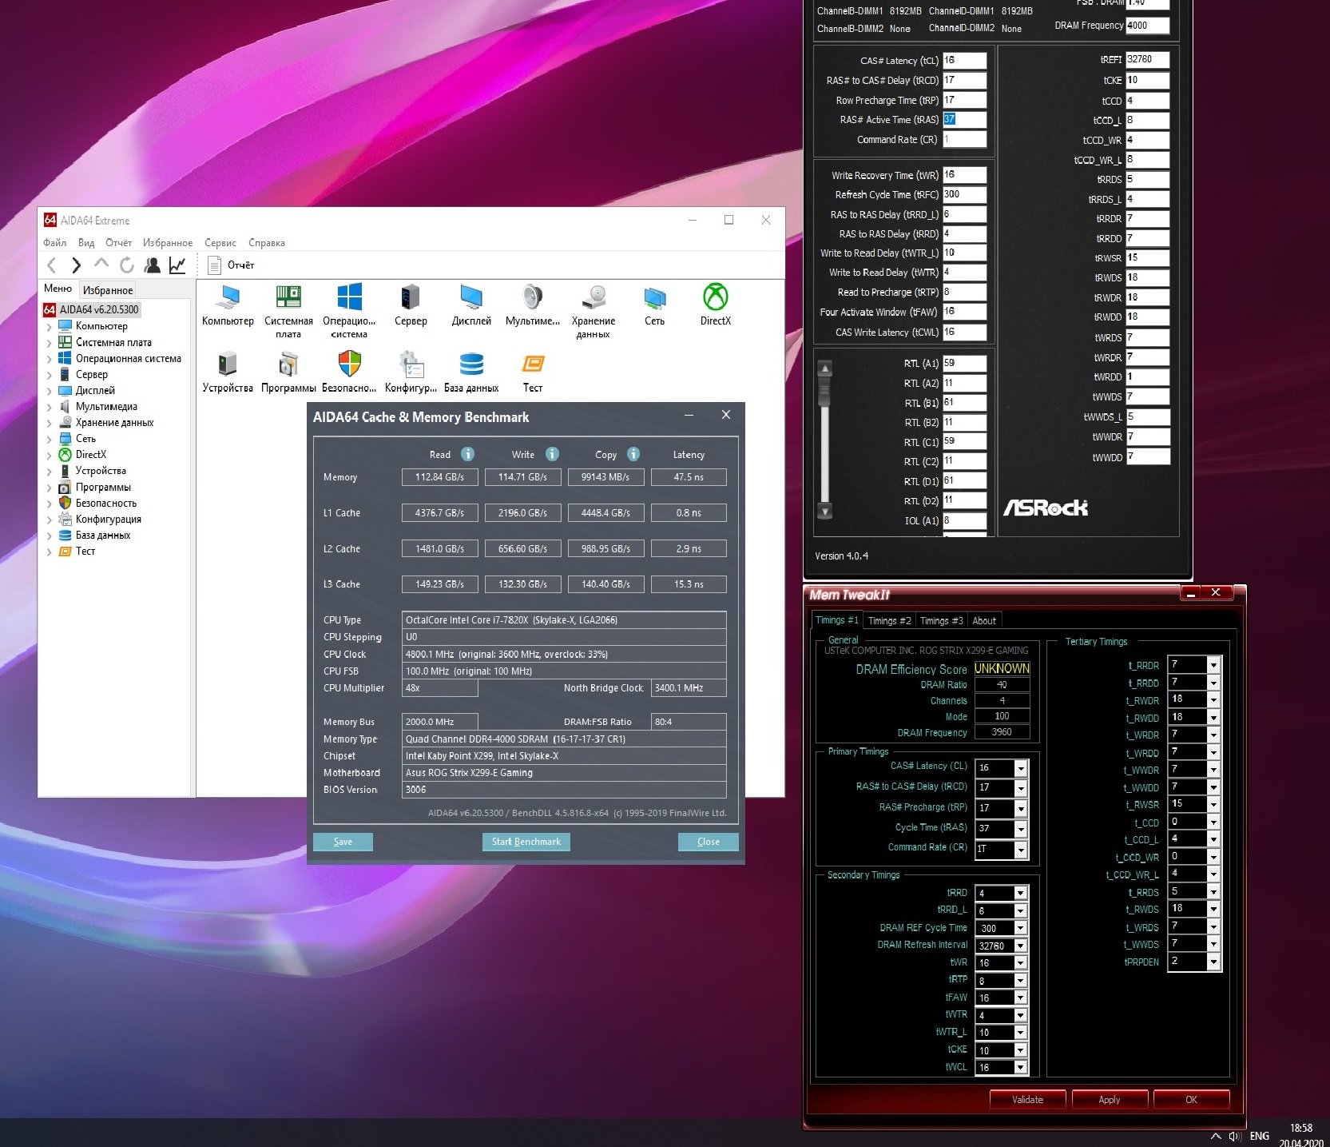Click the Refresh icon in AIDA64 toolbar

[126, 265]
